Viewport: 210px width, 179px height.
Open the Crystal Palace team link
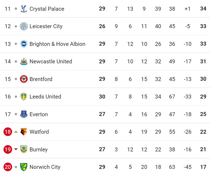coord(47,9)
